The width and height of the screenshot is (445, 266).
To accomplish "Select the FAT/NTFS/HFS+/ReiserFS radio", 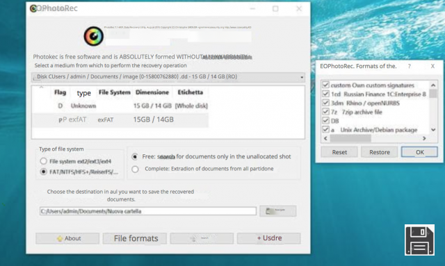I will coord(43,172).
